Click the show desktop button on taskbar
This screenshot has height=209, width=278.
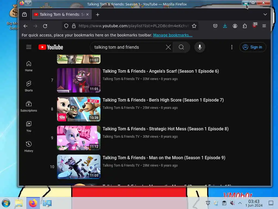[271, 203]
